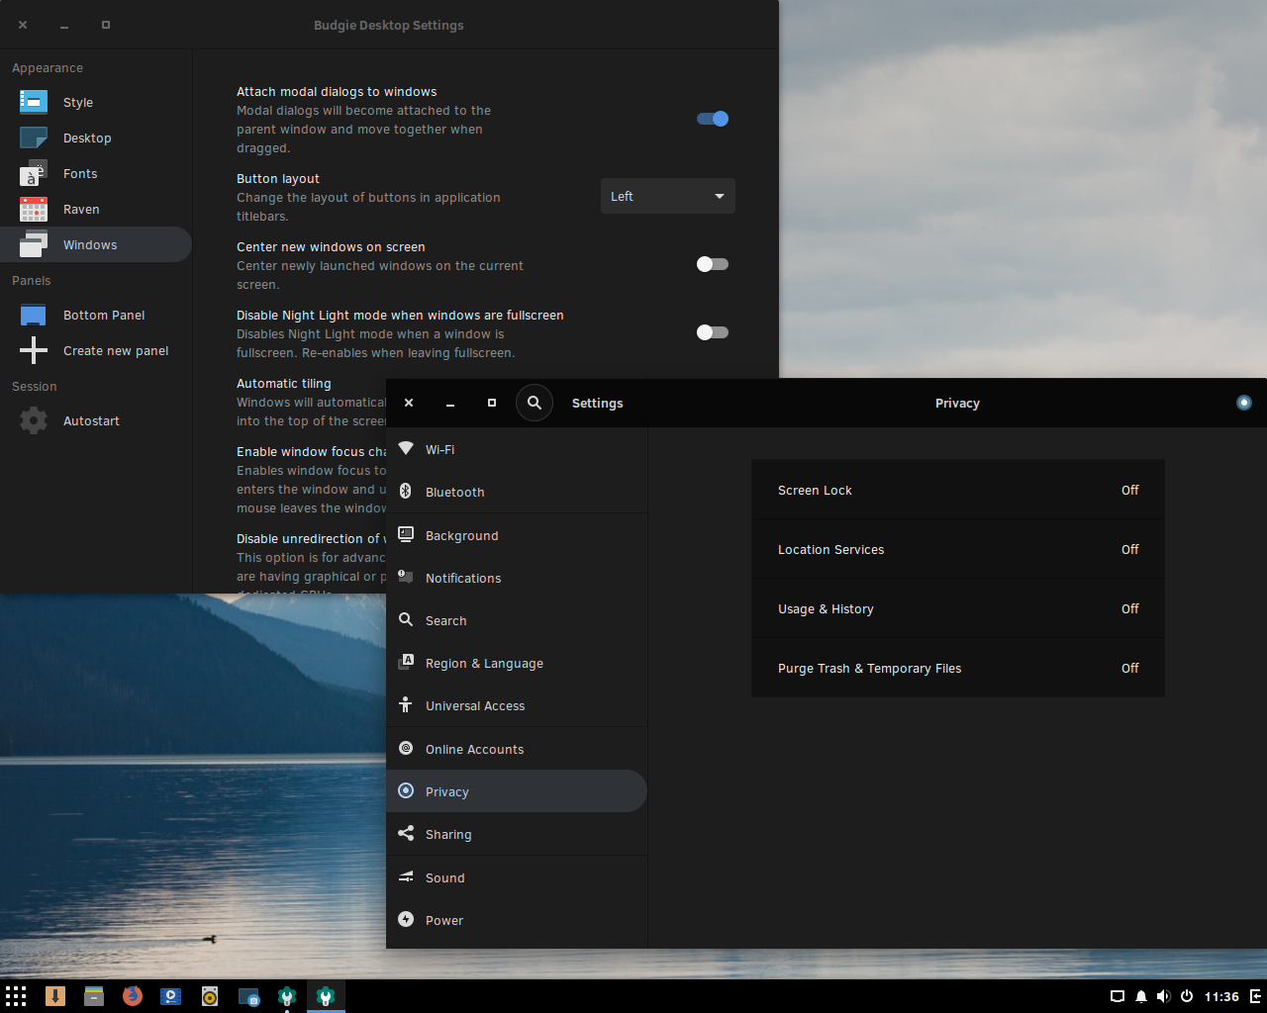Select Windows in Budgie settings sidebar
Image resolution: width=1267 pixels, height=1013 pixels.
click(96, 244)
